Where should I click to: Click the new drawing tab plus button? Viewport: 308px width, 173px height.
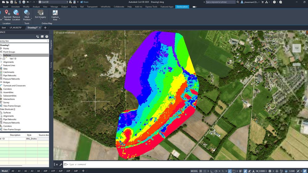pos(45,28)
